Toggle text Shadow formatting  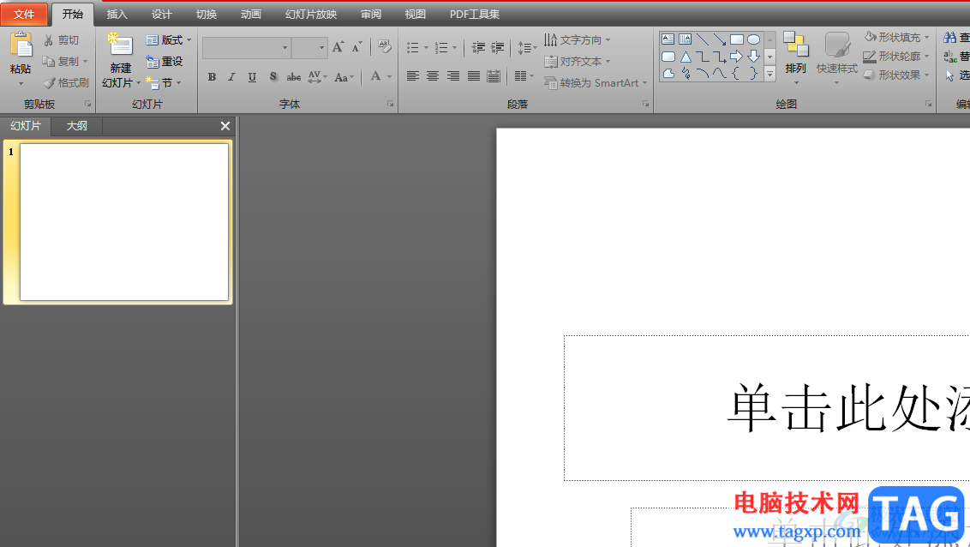point(272,76)
